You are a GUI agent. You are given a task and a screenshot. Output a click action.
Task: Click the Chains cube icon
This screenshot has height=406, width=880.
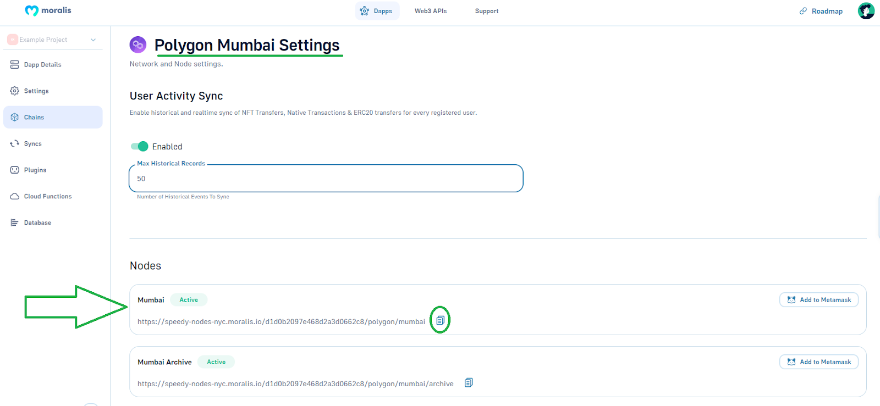(15, 118)
